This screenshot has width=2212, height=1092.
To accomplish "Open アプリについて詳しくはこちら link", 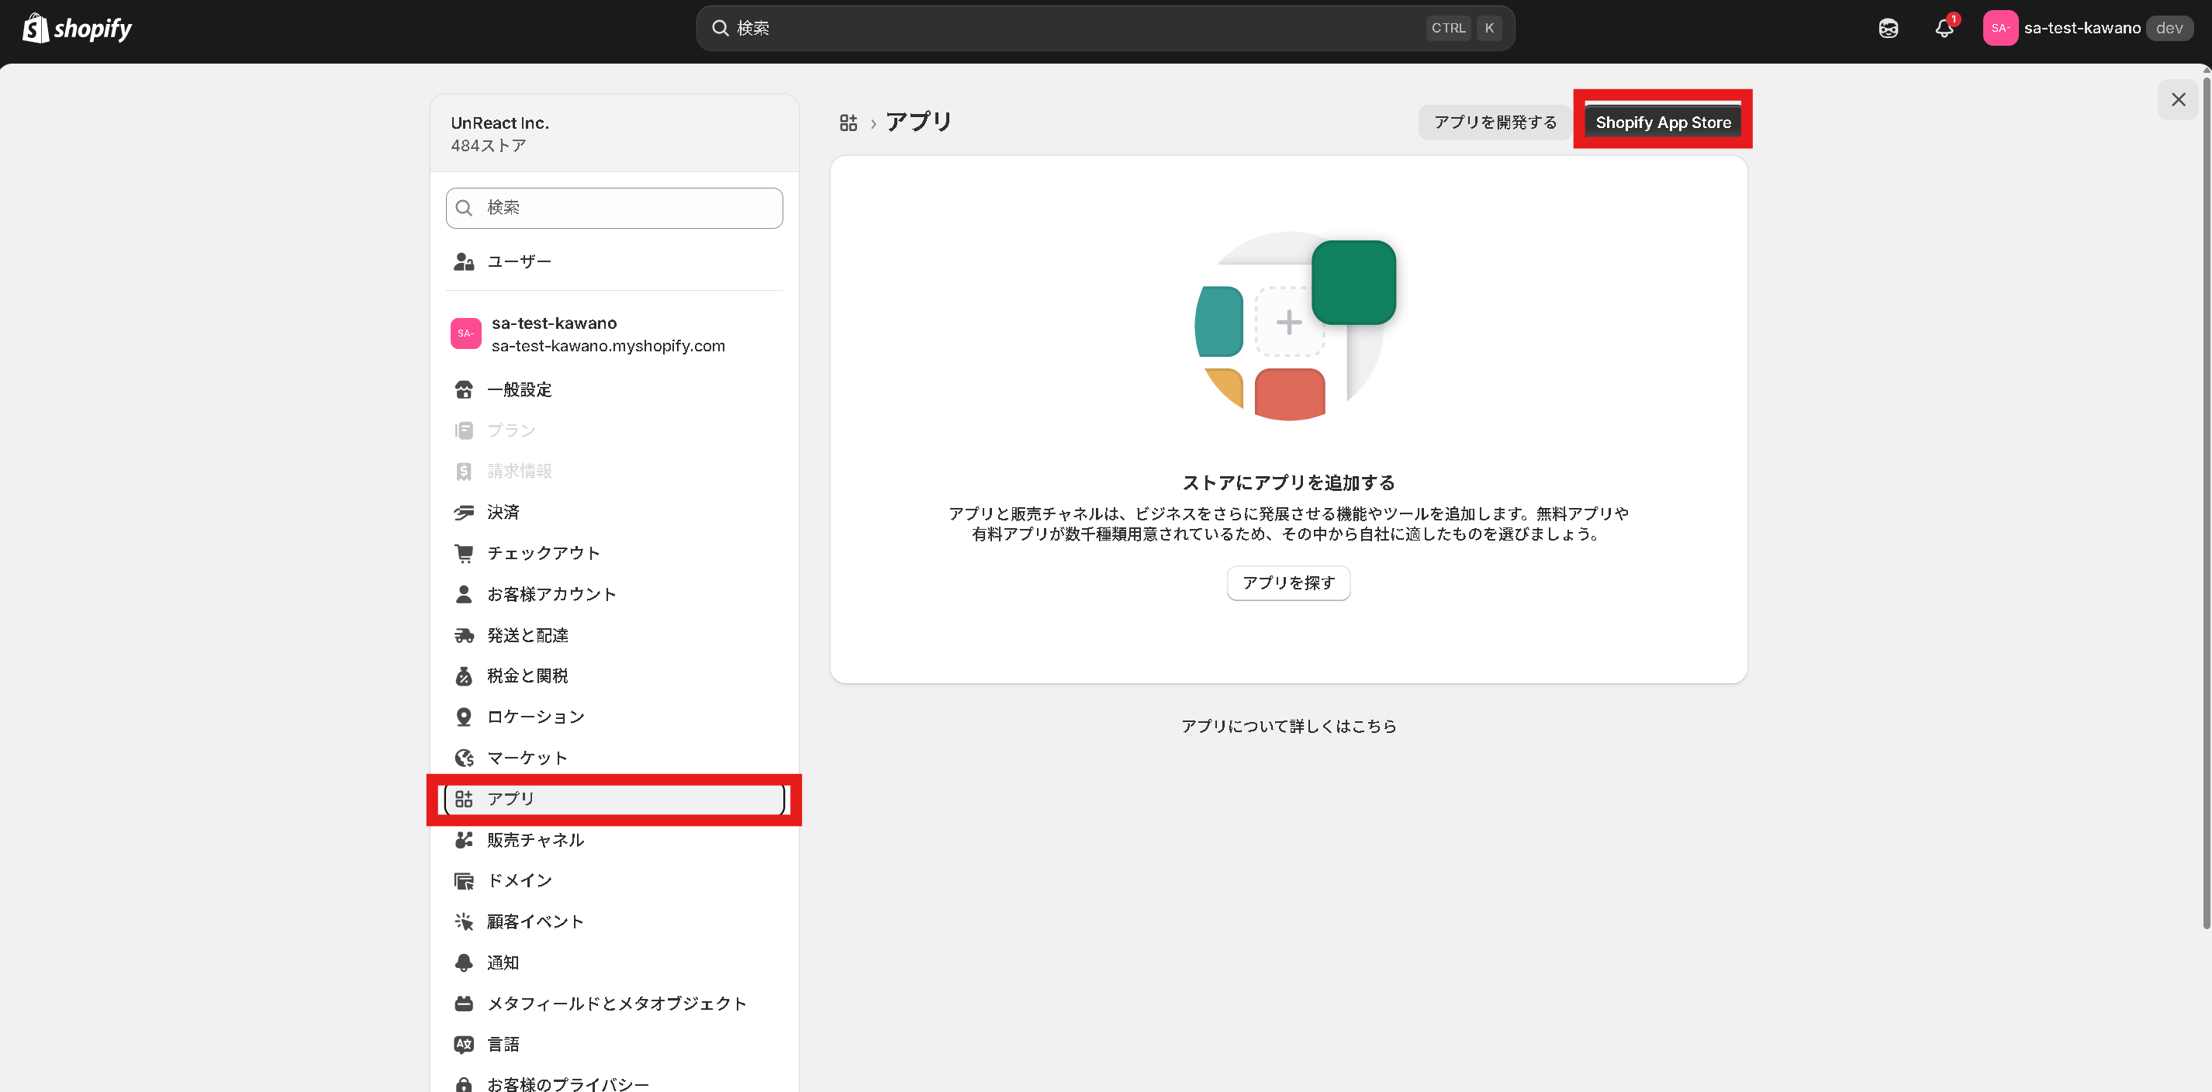I will coord(1288,726).
